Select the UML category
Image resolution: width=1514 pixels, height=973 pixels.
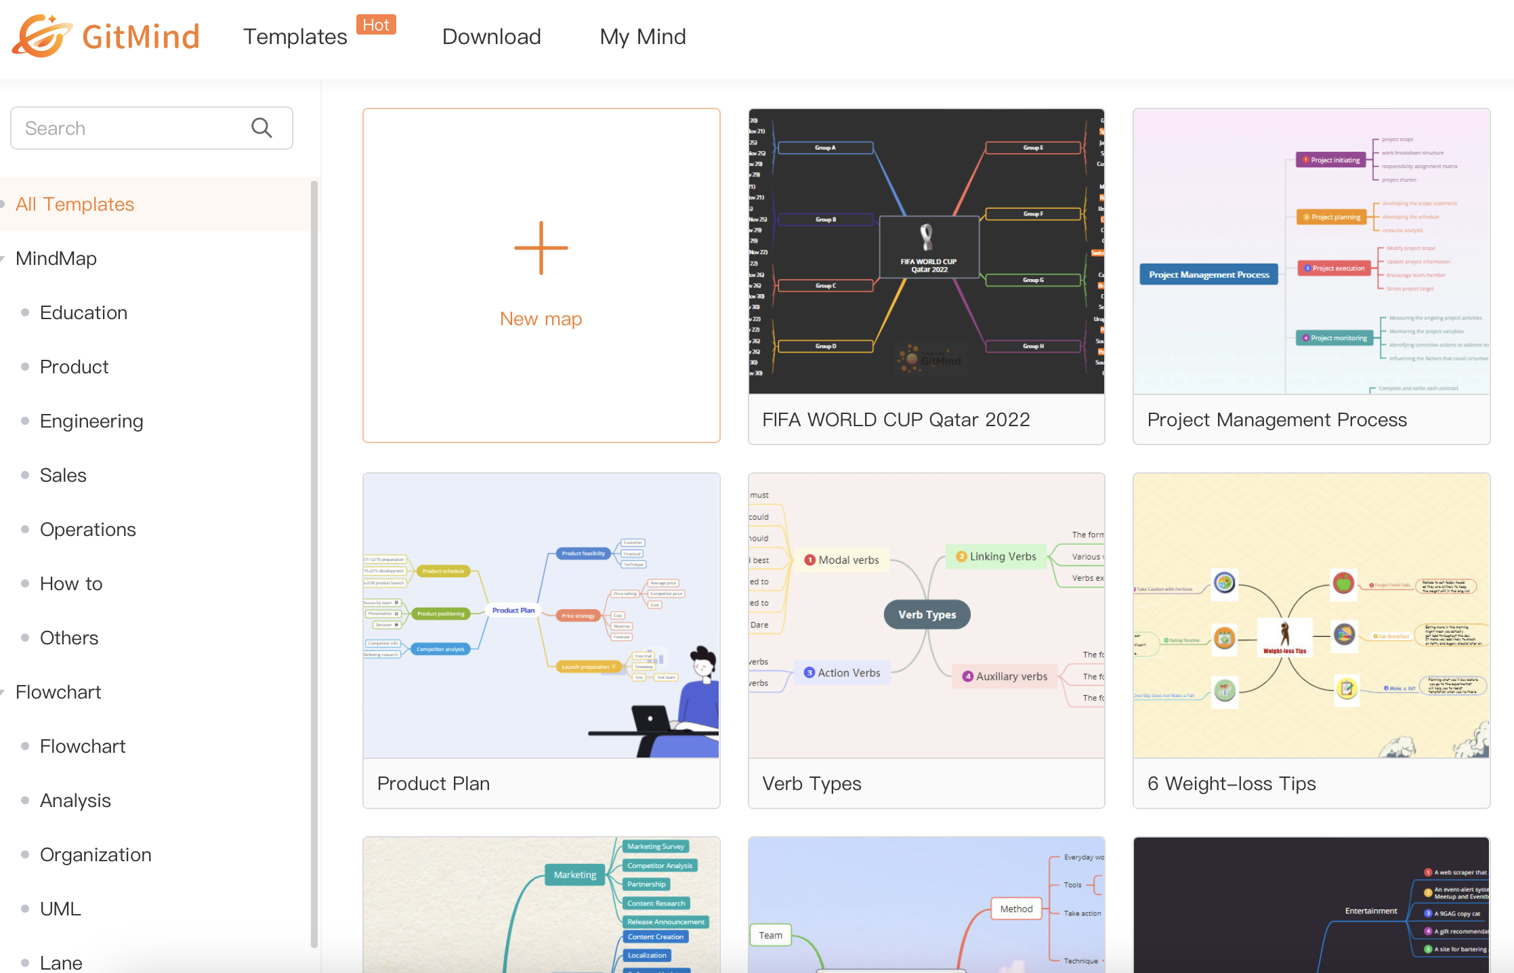pos(60,909)
